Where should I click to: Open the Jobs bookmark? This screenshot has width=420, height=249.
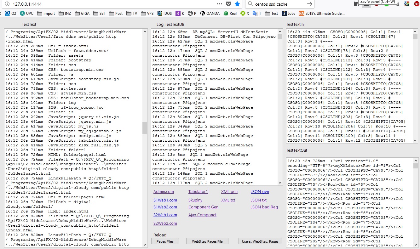(x=289, y=14)
